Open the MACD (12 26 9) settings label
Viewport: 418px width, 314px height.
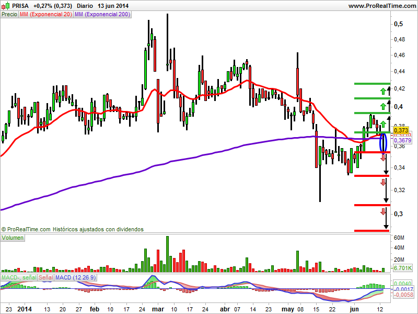[75, 277]
